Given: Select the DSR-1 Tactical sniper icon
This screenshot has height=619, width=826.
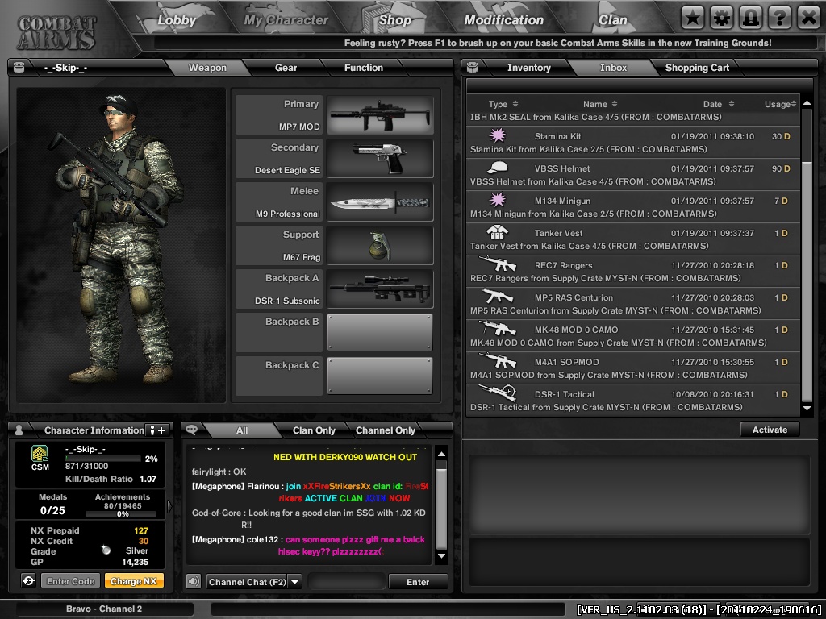Looking at the screenshot, I should (x=497, y=393).
